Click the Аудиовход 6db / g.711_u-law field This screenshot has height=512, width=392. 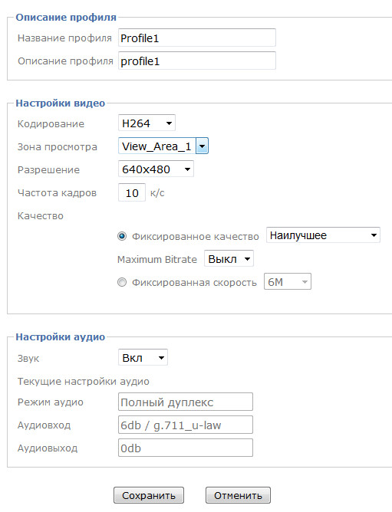click(x=186, y=425)
